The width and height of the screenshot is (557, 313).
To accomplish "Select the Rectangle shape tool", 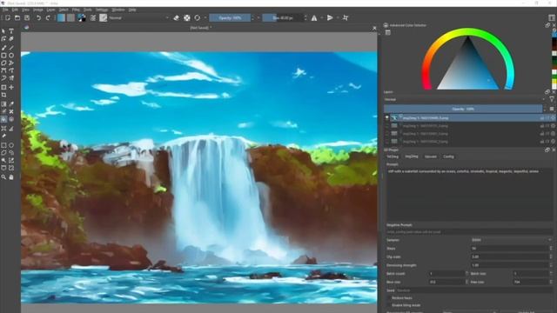I will (3, 56).
